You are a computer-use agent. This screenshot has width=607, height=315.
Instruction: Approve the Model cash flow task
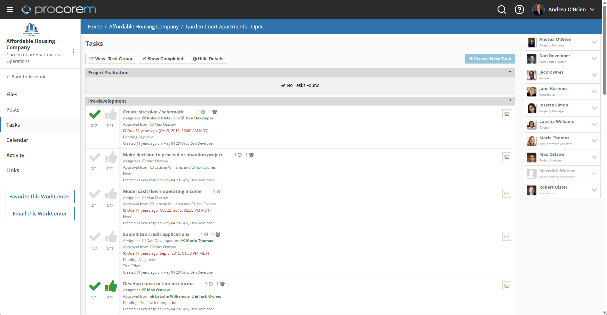click(111, 194)
